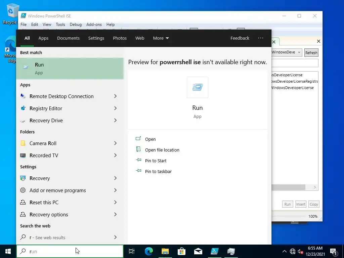Click the Open file location icon
Screen dimensions: 344x258
(138, 149)
